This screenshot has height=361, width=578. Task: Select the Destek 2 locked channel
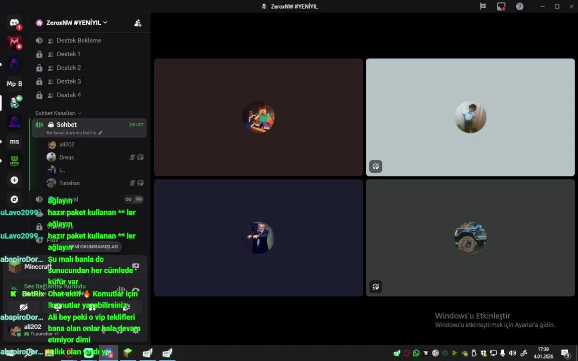click(x=90, y=68)
